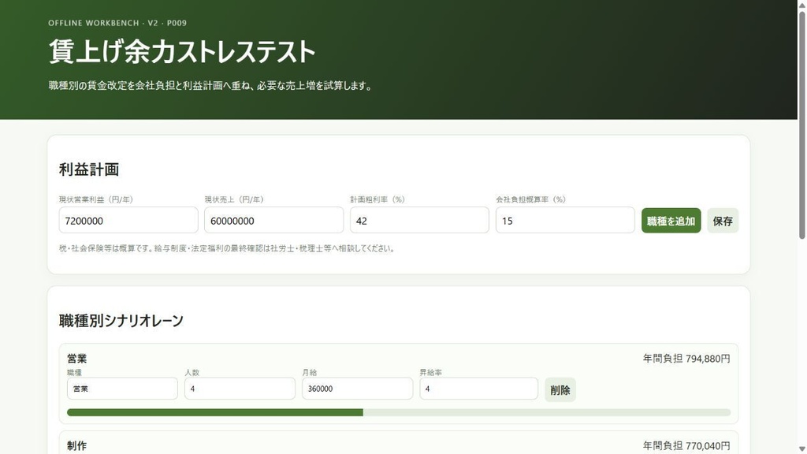Click the 利益計画 section title
The height and width of the screenshot is (454, 807).
tap(89, 169)
